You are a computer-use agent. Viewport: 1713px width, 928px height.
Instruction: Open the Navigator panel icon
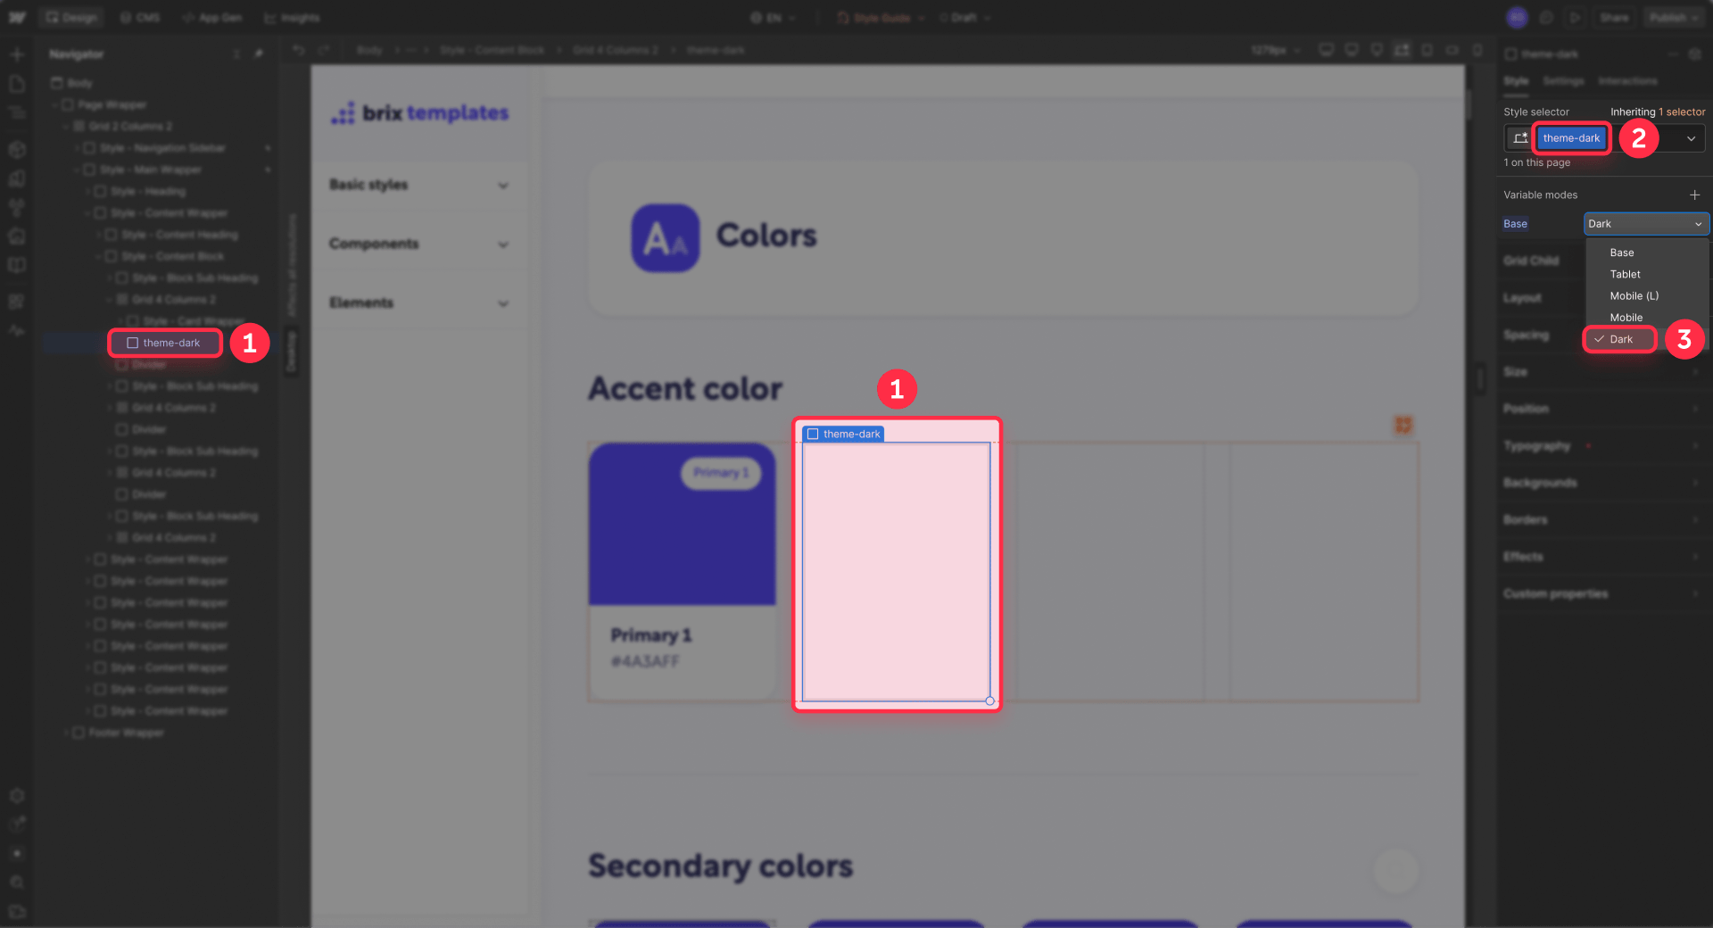tap(17, 113)
